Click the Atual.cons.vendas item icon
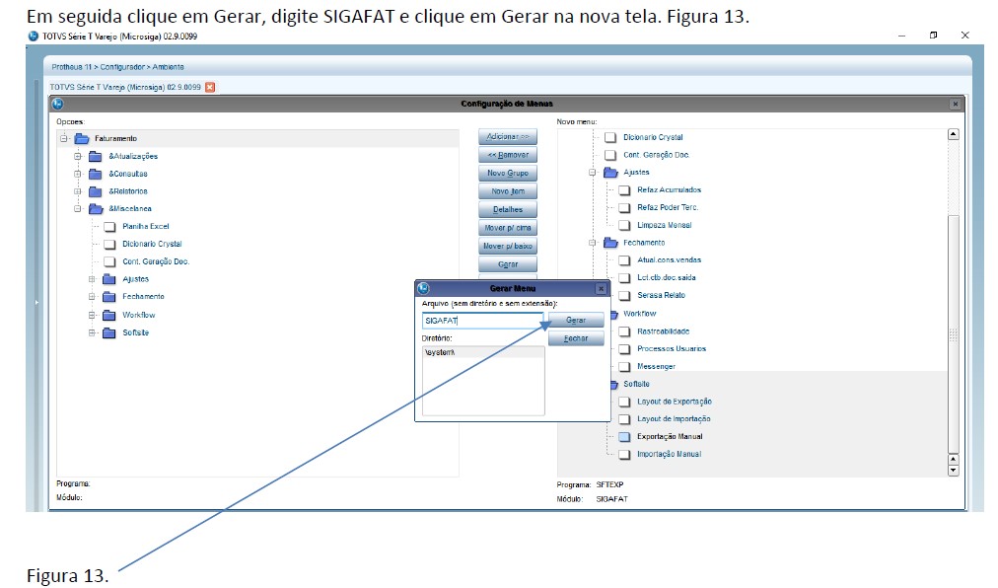 624,259
